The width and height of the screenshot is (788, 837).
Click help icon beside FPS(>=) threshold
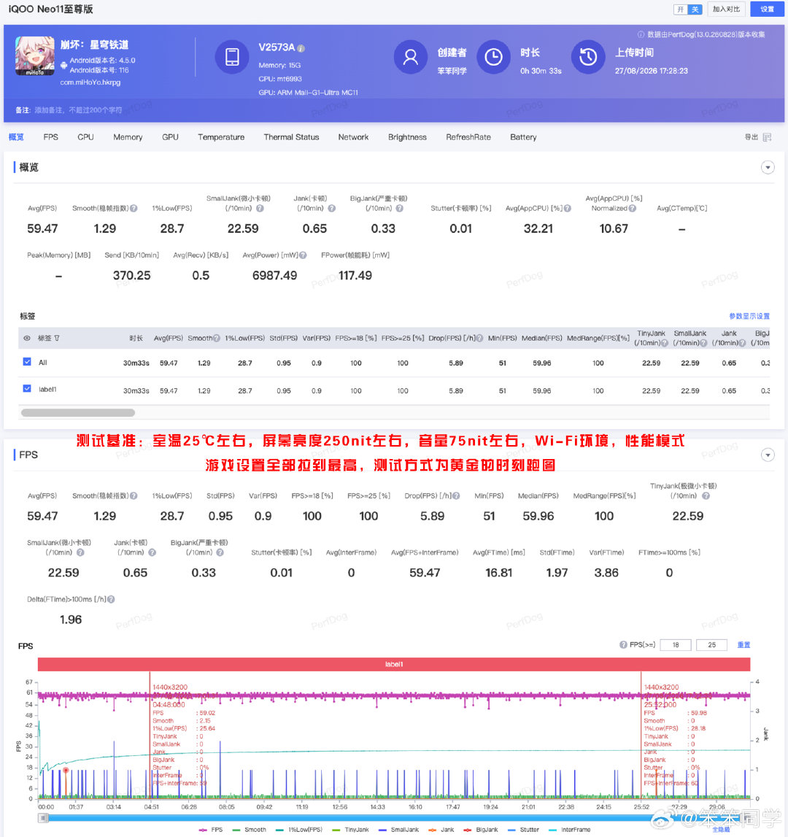(x=623, y=645)
